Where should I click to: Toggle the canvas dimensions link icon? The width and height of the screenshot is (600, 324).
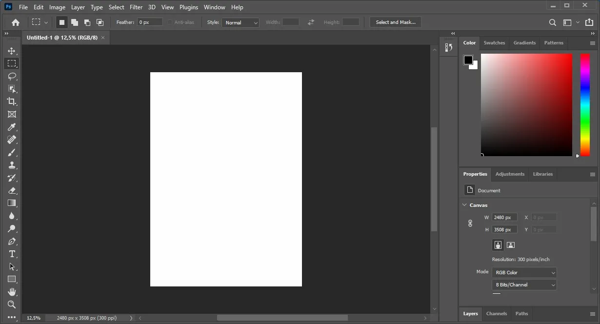[470, 223]
